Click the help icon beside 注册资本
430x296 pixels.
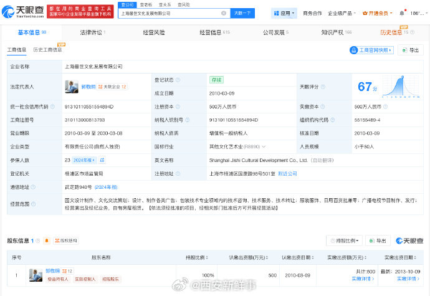click(178, 107)
